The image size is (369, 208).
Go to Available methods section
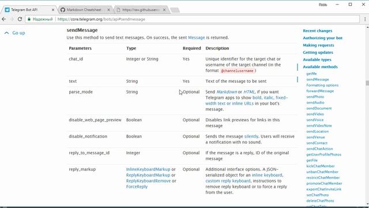[x=321, y=67]
